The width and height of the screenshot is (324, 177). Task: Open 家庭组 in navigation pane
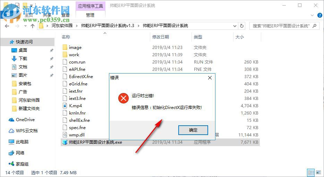(x=22, y=164)
